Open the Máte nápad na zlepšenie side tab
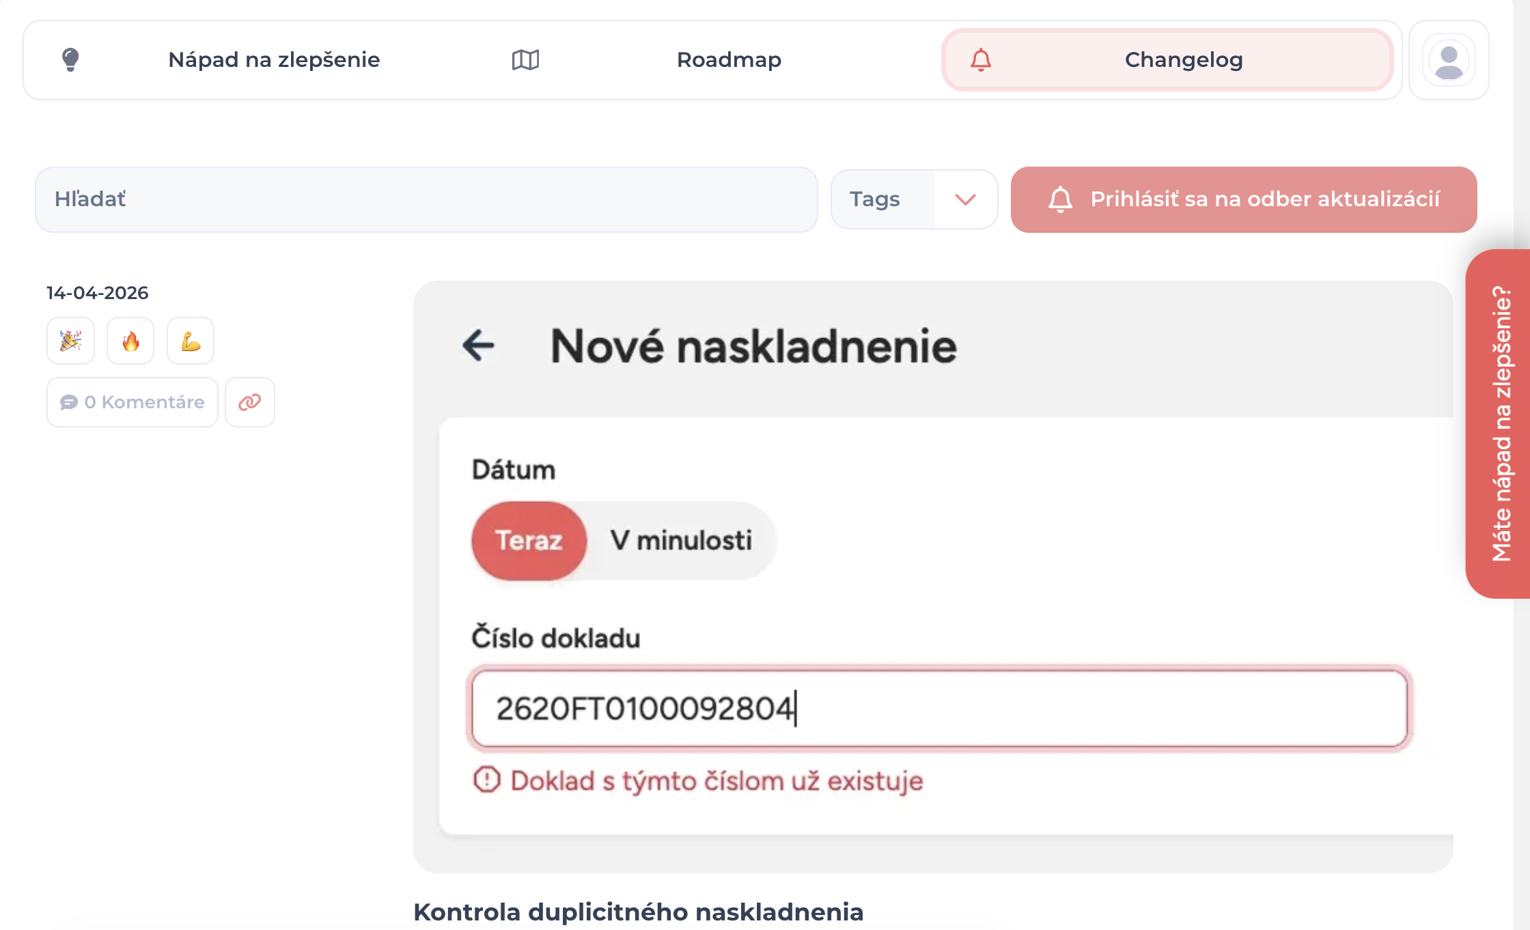The height and width of the screenshot is (930, 1530). pyautogui.click(x=1500, y=423)
